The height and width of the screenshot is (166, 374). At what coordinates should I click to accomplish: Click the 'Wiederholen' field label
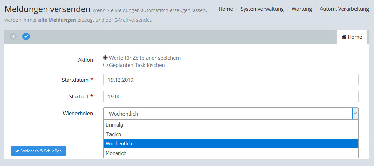pos(78,113)
